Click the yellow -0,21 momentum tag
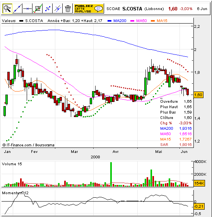This screenshot has width=212, height=217. pyautogui.click(x=199, y=207)
